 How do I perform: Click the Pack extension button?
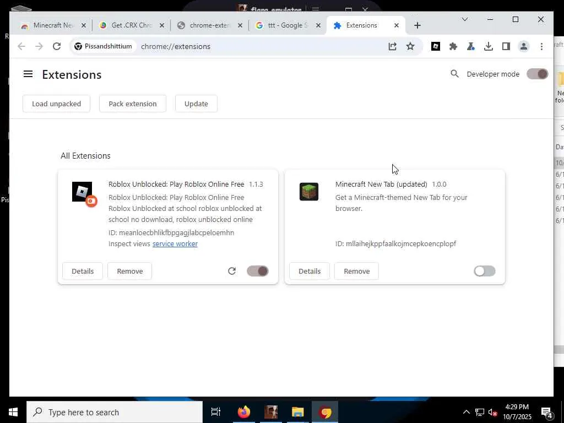pyautogui.click(x=133, y=104)
